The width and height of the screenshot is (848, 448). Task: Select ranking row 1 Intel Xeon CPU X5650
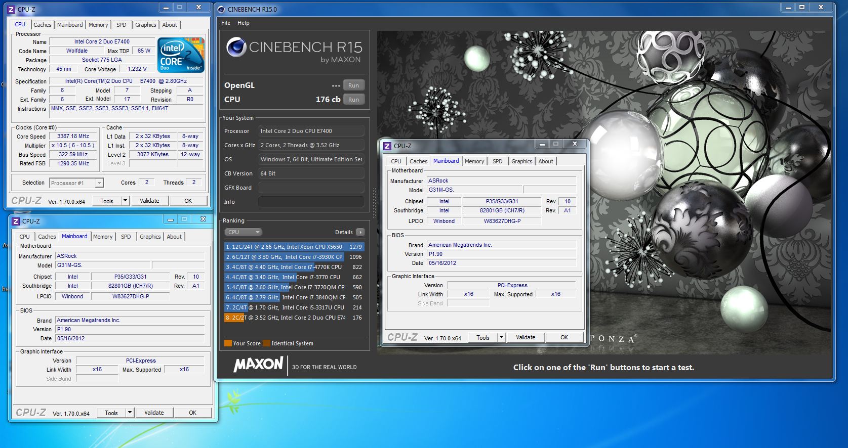tap(294, 247)
